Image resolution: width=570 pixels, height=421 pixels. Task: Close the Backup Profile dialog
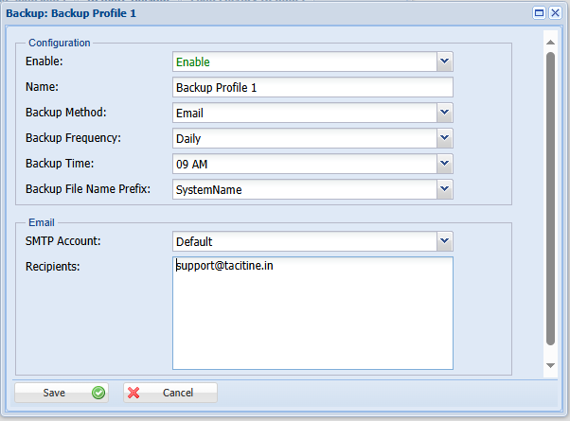pos(556,13)
